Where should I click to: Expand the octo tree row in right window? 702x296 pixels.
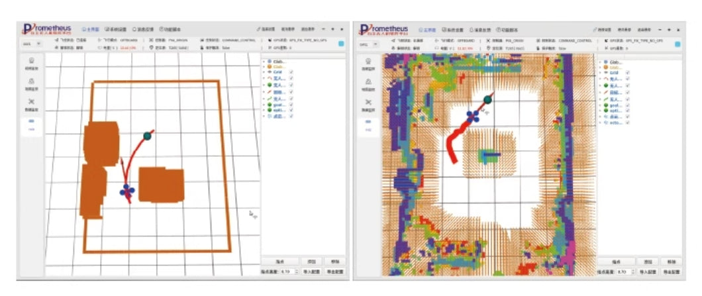click(601, 122)
